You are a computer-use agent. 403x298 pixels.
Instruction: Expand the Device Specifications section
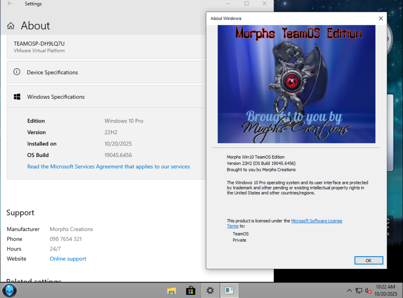106,72
